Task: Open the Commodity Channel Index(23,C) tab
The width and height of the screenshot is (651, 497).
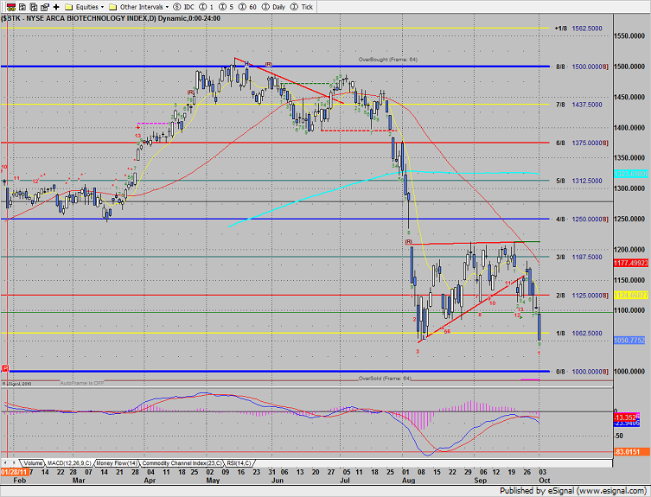Action: [182, 463]
